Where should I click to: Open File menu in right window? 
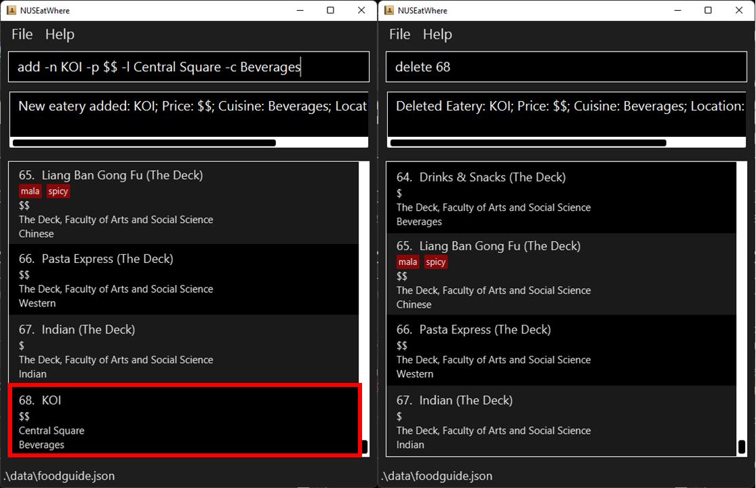(399, 34)
